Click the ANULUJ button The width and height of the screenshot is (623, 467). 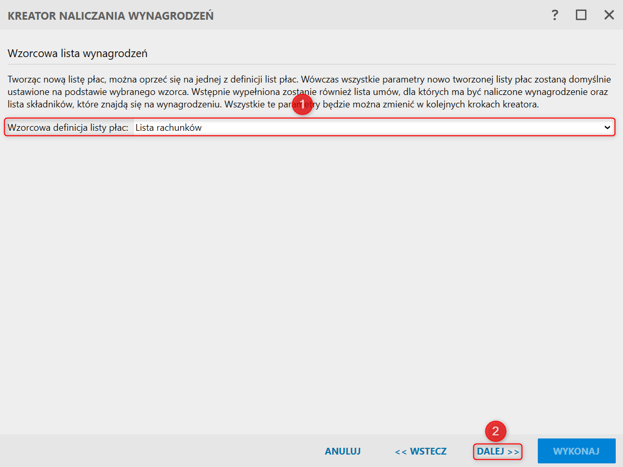tap(342, 451)
